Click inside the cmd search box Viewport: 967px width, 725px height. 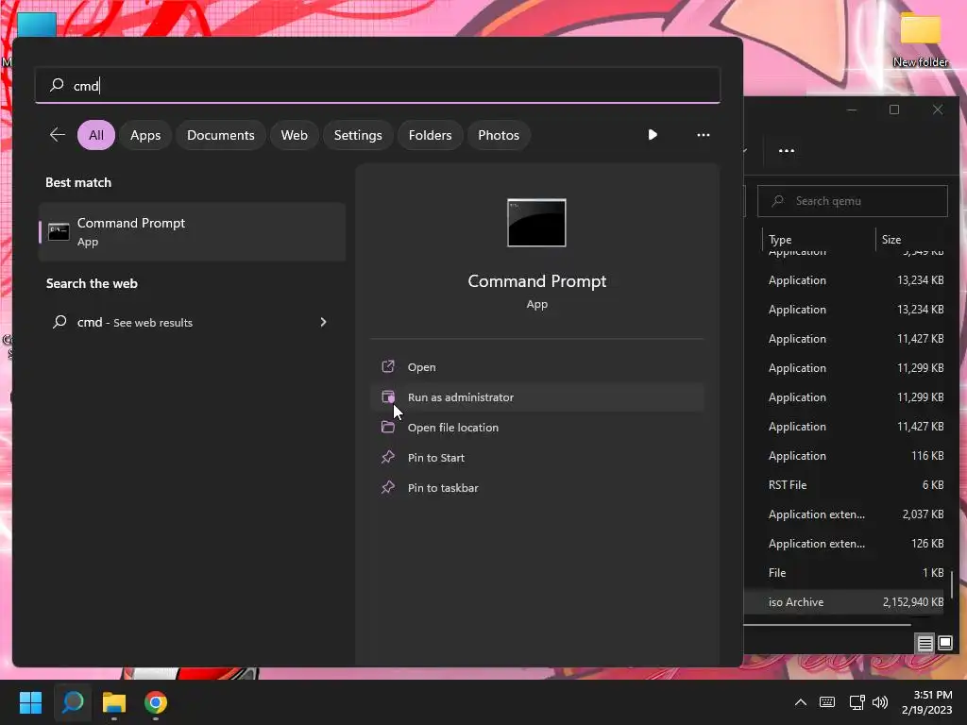[x=378, y=85]
